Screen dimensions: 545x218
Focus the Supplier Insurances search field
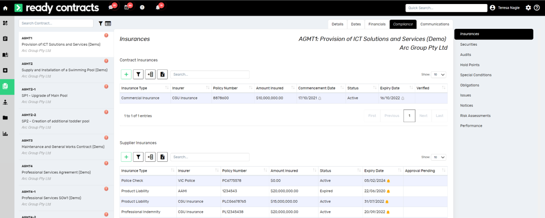click(210, 157)
